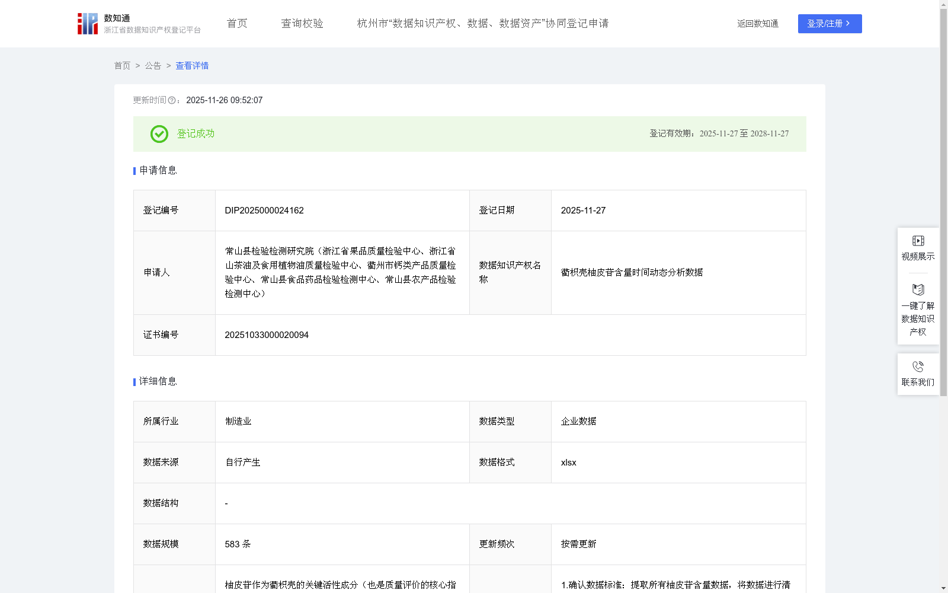
Task: Open 一键了解数据知识产权 guide icon
Action: 918,289
